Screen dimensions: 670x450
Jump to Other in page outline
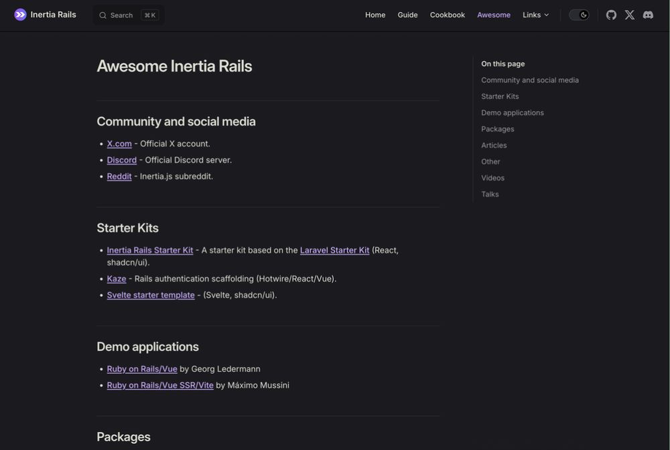pyautogui.click(x=490, y=162)
